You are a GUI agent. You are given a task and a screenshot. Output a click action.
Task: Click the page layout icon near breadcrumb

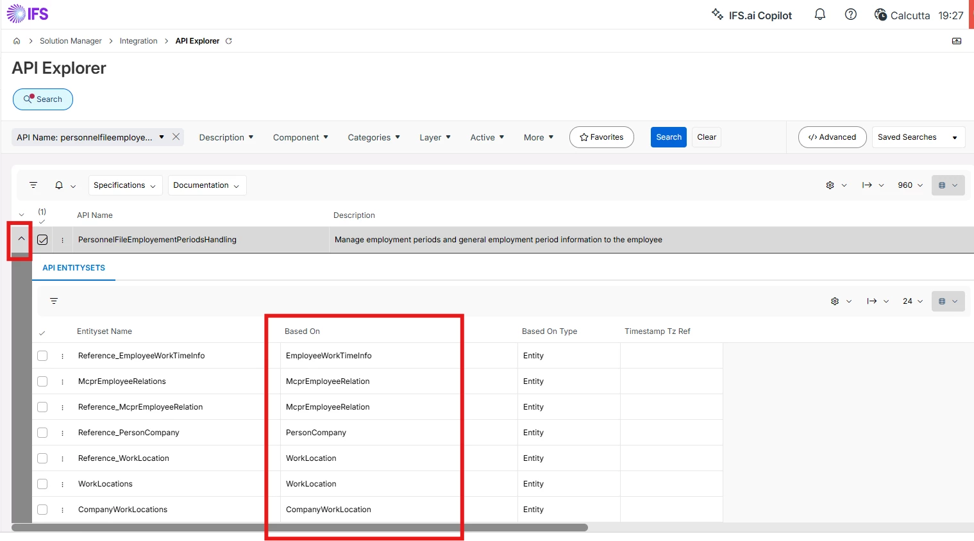957,41
